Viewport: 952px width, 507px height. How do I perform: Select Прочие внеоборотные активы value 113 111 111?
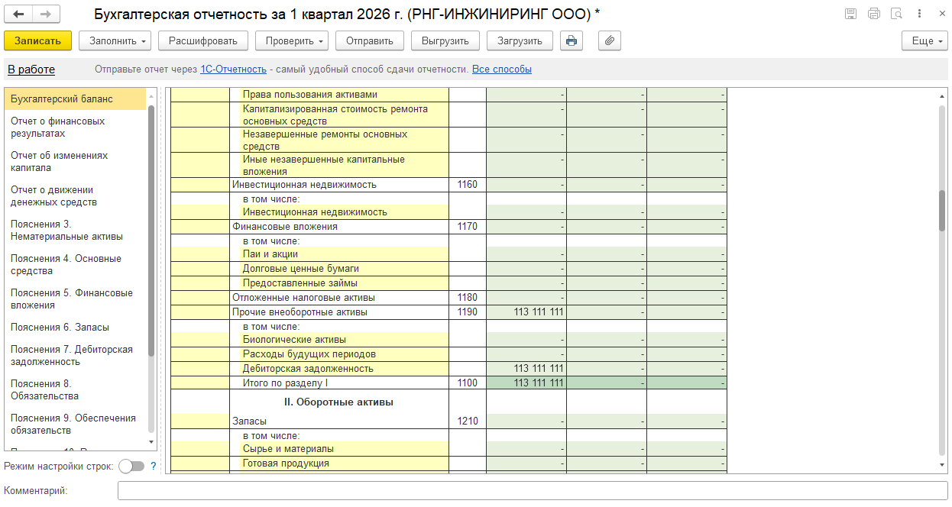tap(526, 312)
